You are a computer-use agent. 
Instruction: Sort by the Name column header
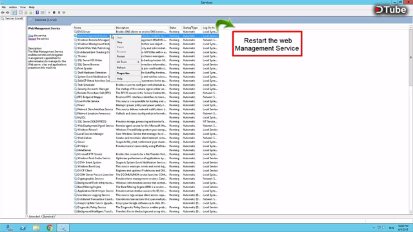tap(94, 28)
